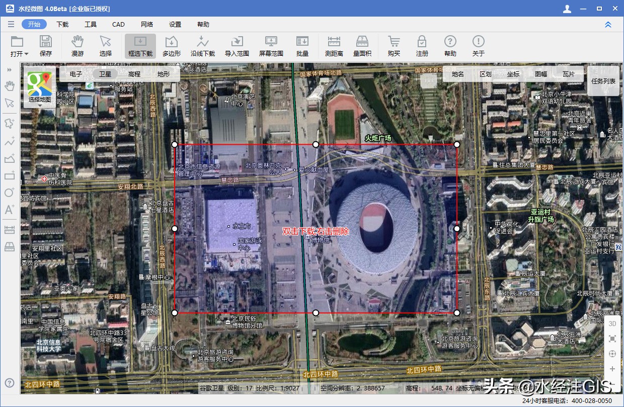Image resolution: width=624 pixels, height=407 pixels.
Task: Zoom in with the plus map control
Action: [612, 369]
